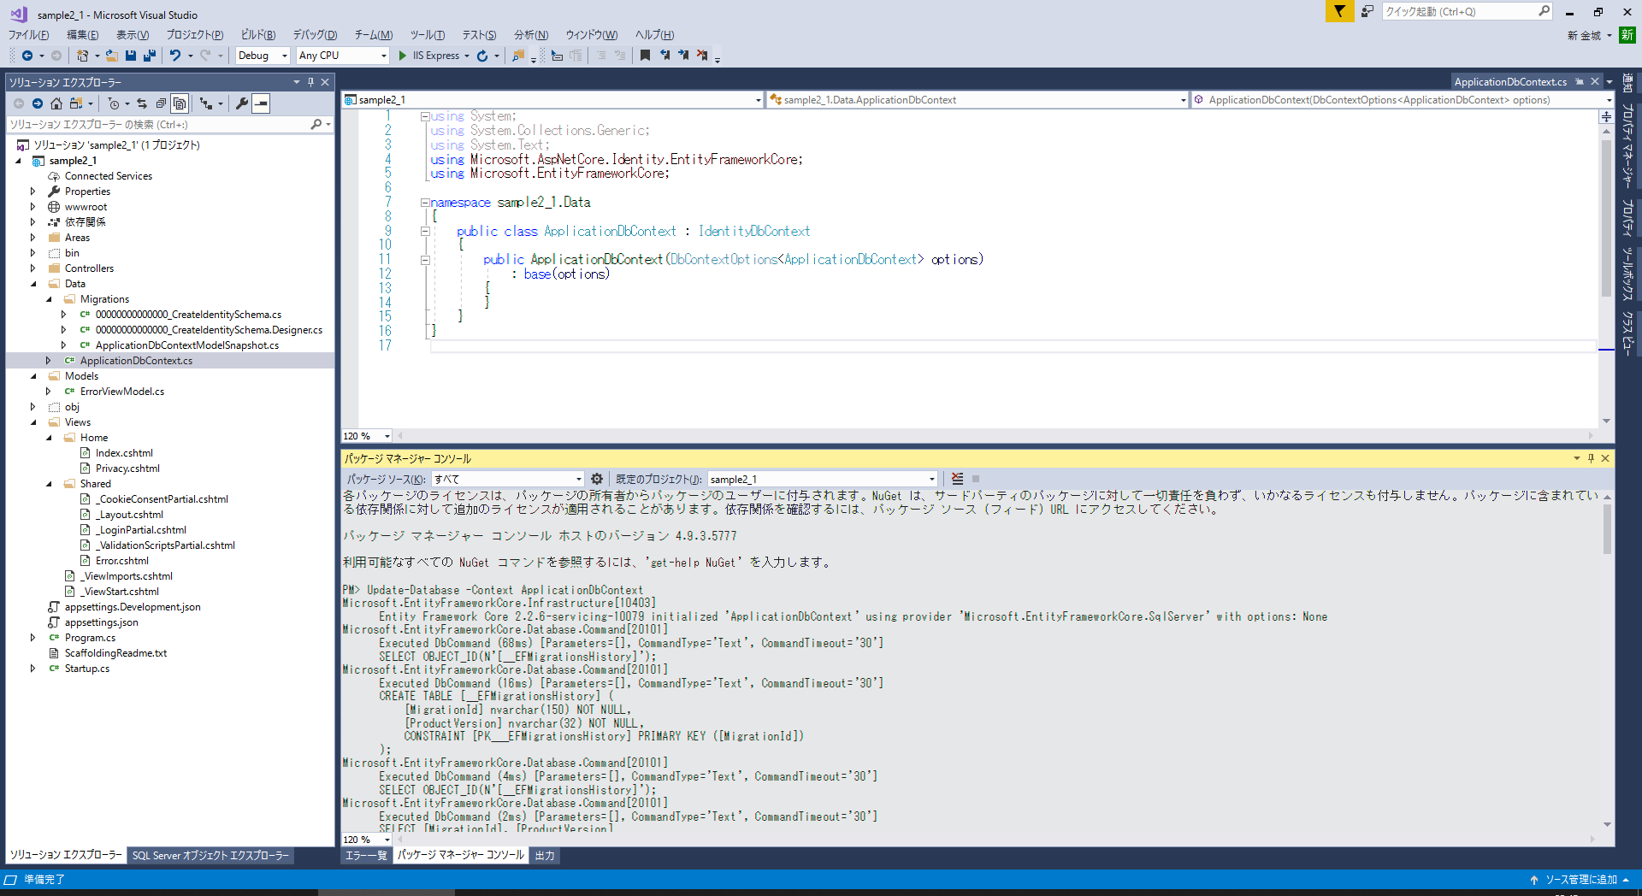Click the Pending Changes Filter clock icon
Screen dimensions: 1642x896
coord(114,103)
